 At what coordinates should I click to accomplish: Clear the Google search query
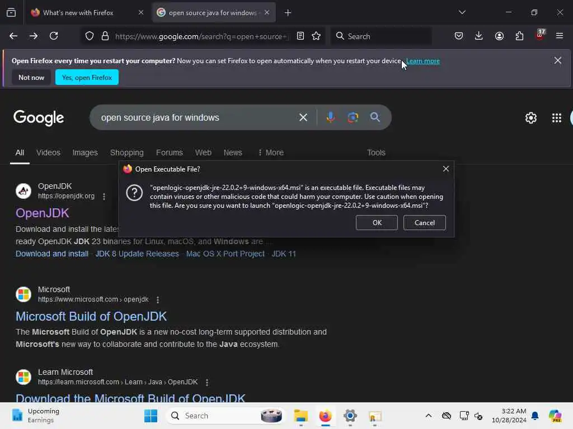coord(303,117)
